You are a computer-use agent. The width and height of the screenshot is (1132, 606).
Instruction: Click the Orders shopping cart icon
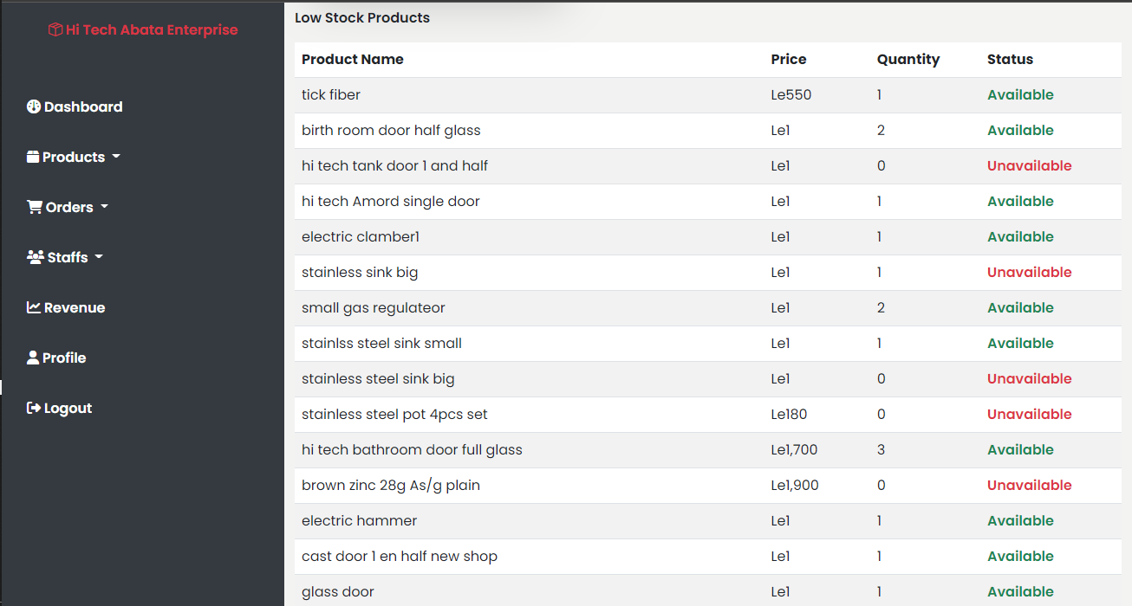tap(35, 208)
